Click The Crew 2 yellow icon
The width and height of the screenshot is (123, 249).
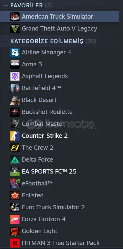pyautogui.click(x=15, y=148)
